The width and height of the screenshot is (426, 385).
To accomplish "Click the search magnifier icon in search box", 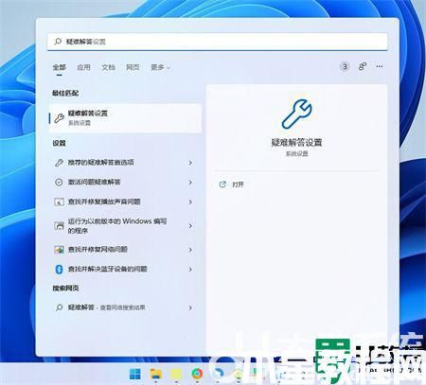I will [58, 42].
